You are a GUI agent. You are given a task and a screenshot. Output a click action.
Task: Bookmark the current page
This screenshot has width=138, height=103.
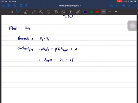(21, 6)
